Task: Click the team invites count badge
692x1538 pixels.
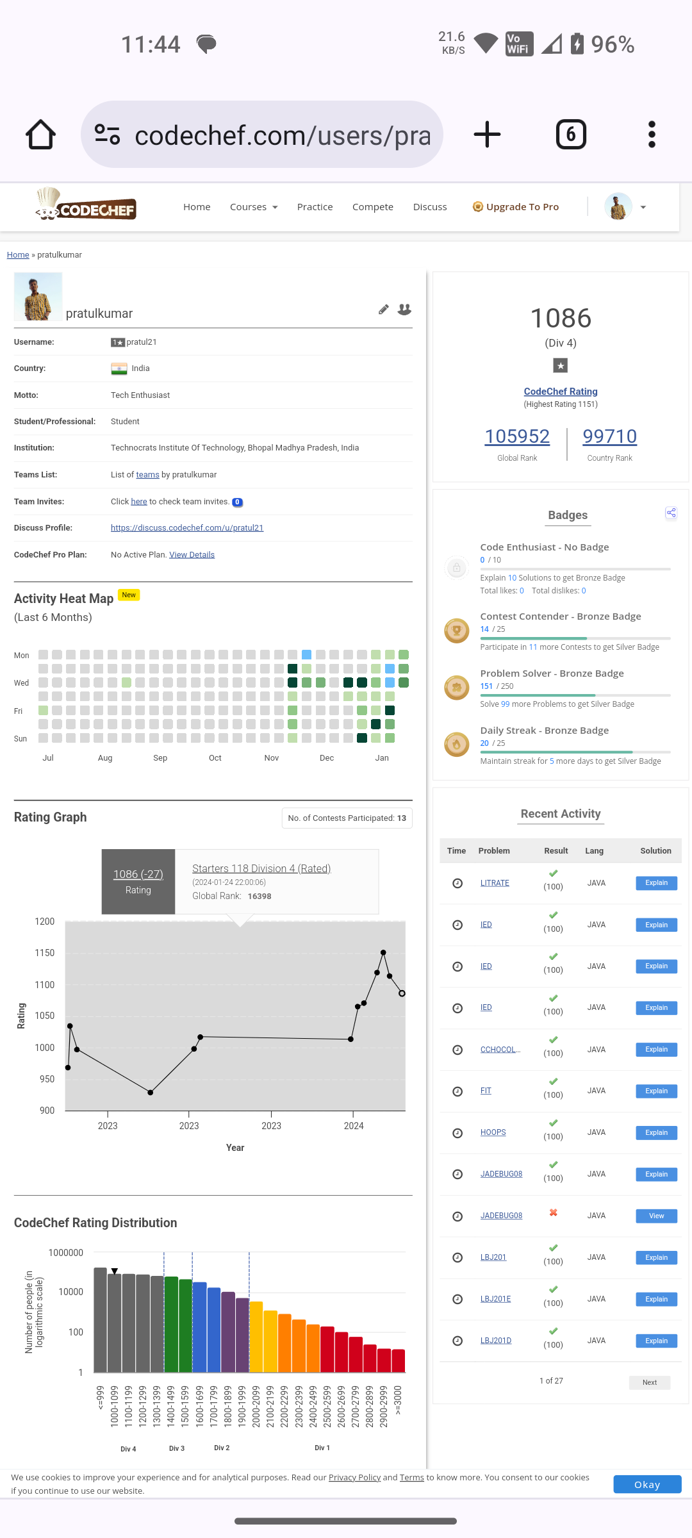Action: point(237,502)
